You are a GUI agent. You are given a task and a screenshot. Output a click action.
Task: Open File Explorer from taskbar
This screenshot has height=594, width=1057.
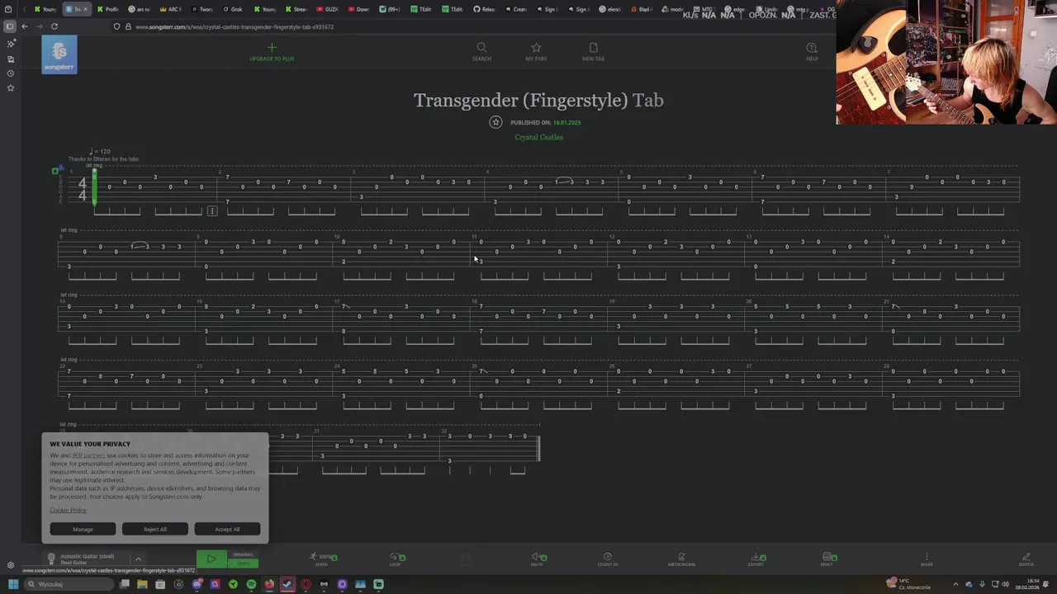click(x=142, y=584)
